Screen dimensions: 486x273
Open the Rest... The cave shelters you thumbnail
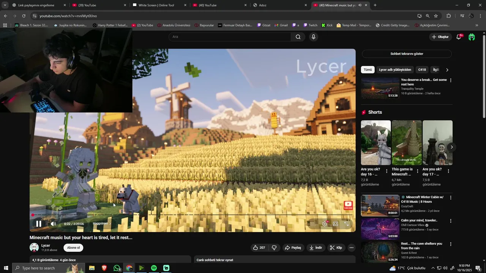tap(380, 252)
